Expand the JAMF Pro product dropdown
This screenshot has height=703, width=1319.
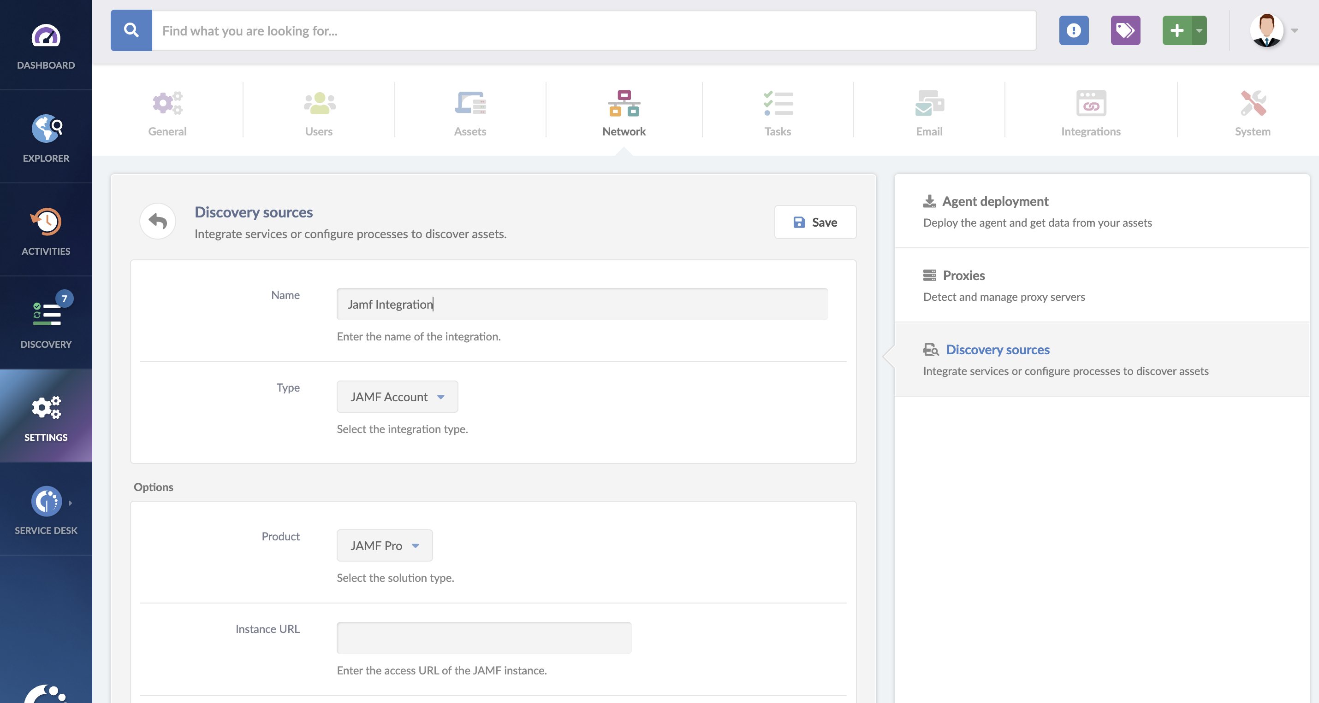(x=416, y=545)
